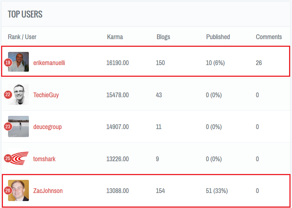Visit the TechieGuy user link

(x=46, y=95)
